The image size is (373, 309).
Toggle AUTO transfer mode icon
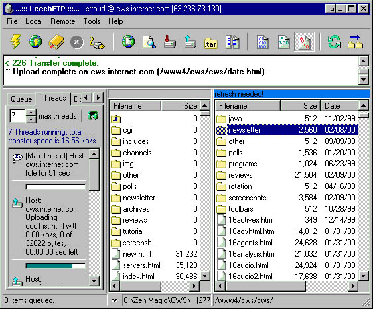304,42
